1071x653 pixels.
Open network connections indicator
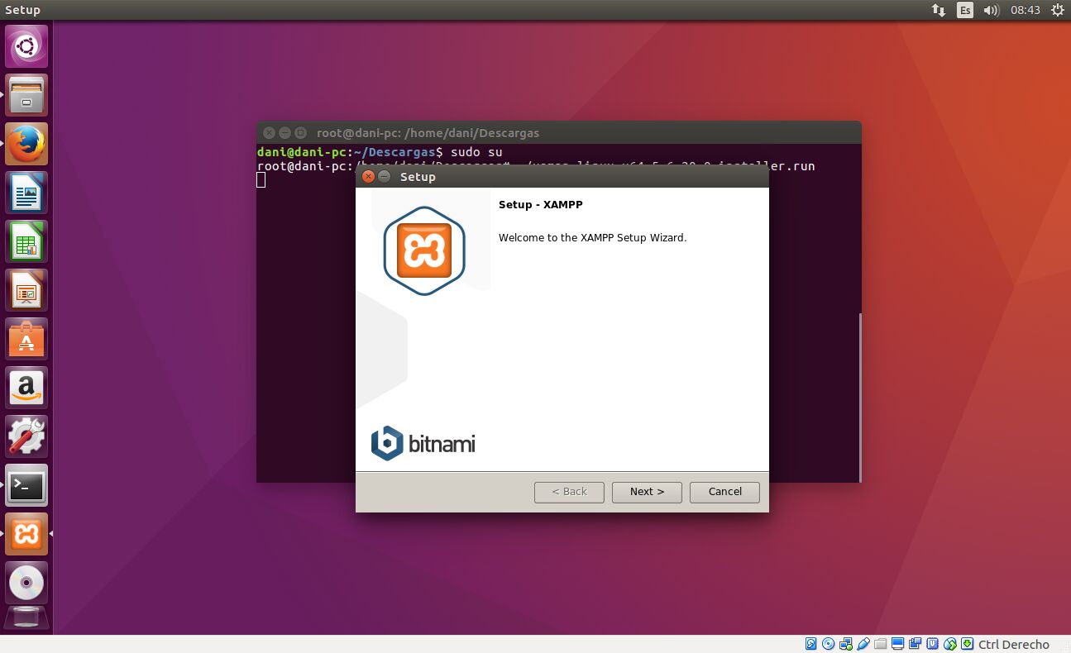tap(939, 10)
